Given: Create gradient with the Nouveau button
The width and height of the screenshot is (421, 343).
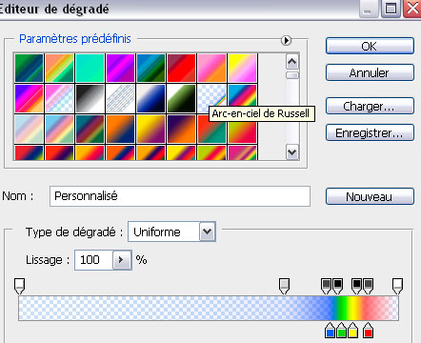Looking at the screenshot, I should (x=370, y=196).
